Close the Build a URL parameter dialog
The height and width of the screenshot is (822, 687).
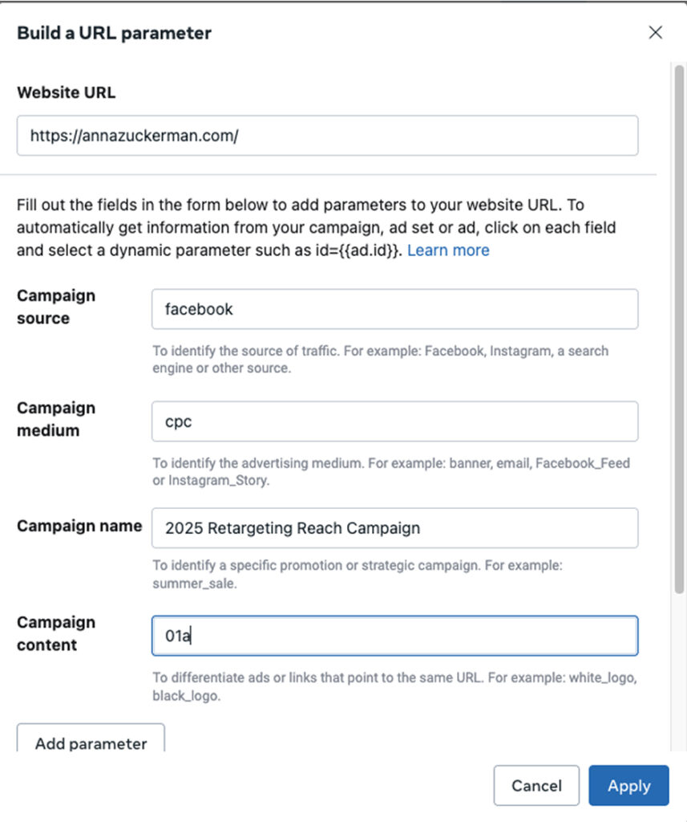[x=655, y=33]
